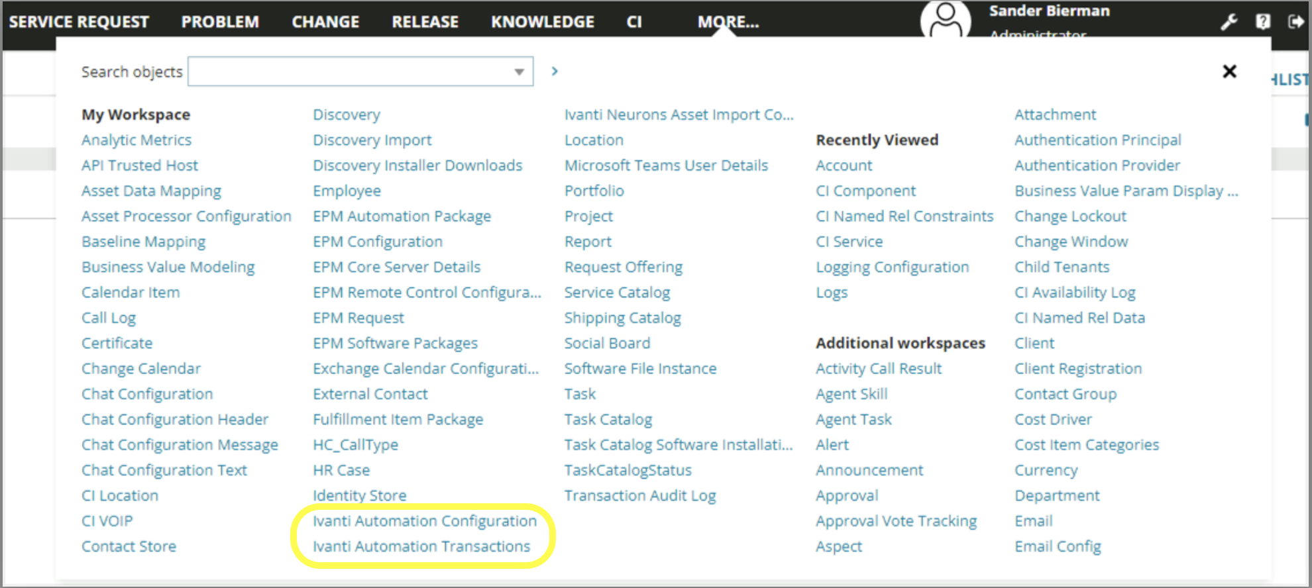Viewport: 1312px width, 588px height.
Task: Switch to the Problem tab
Action: coord(220,22)
